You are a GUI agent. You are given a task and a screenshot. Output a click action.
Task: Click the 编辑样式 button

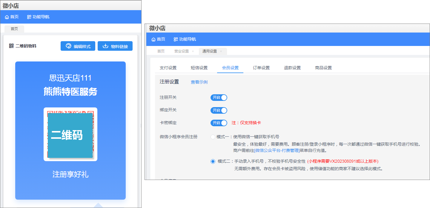pyautogui.click(x=78, y=46)
